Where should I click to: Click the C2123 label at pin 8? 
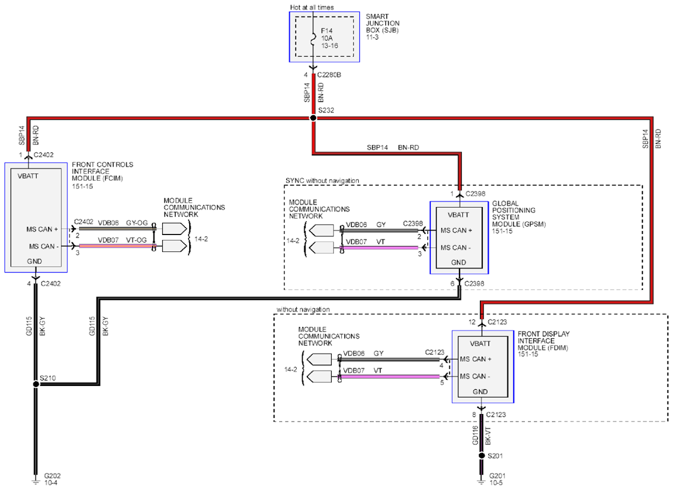point(496,415)
